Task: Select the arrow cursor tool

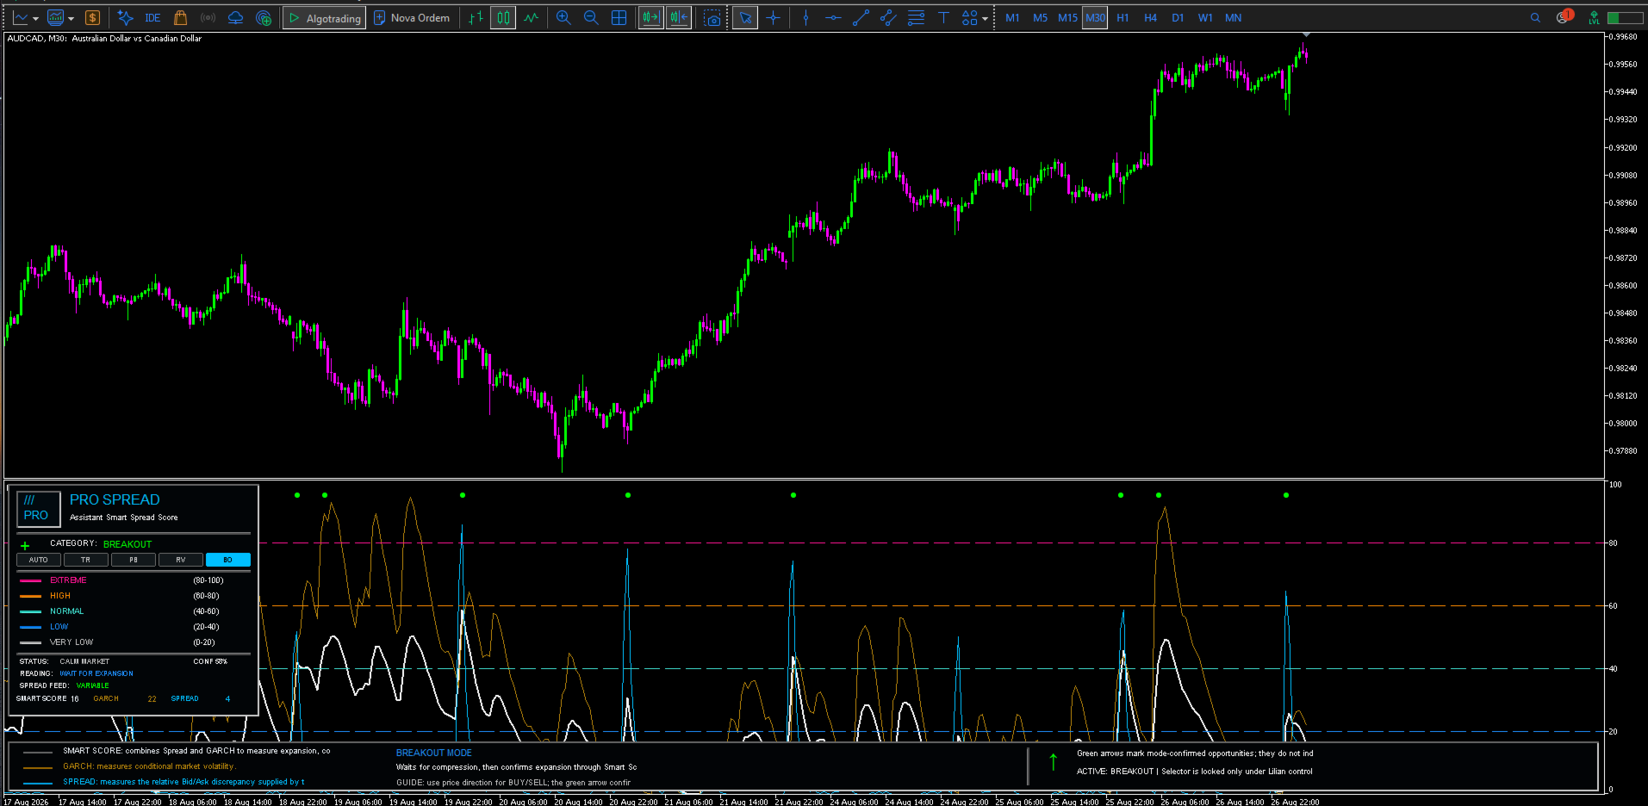Action: (745, 18)
